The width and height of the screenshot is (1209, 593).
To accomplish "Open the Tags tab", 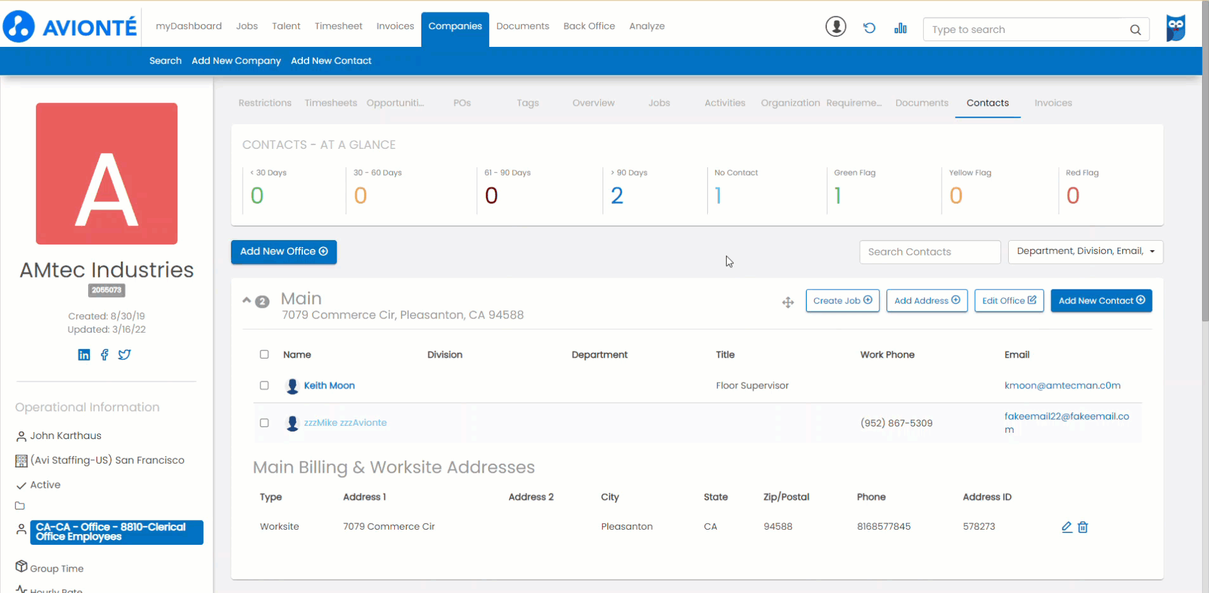I will pos(528,103).
